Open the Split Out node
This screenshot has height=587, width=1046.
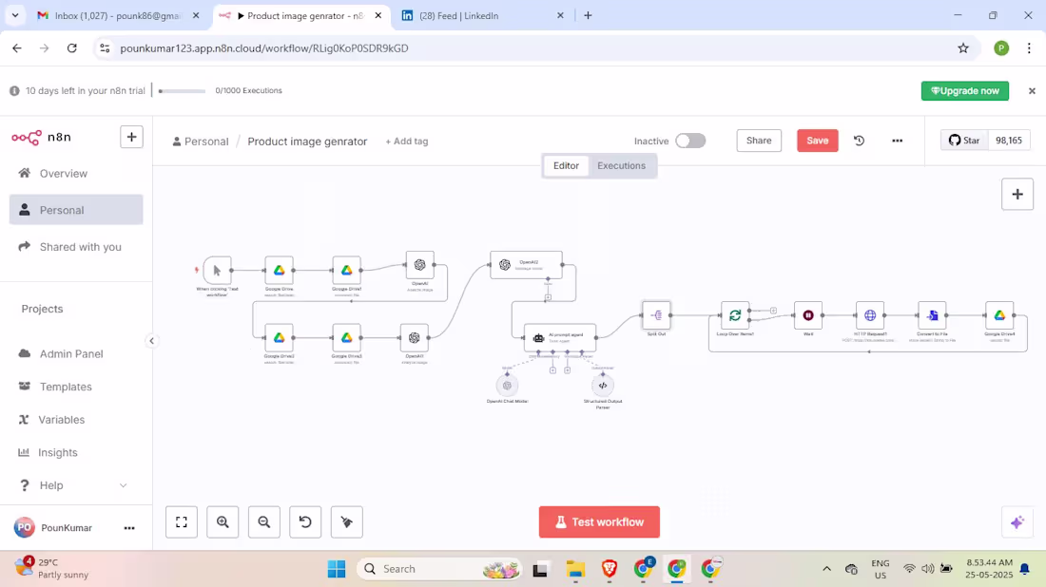656,314
